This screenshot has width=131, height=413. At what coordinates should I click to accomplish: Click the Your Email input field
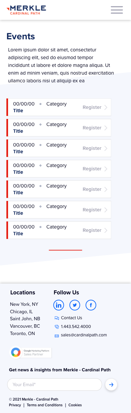[x=54, y=384]
